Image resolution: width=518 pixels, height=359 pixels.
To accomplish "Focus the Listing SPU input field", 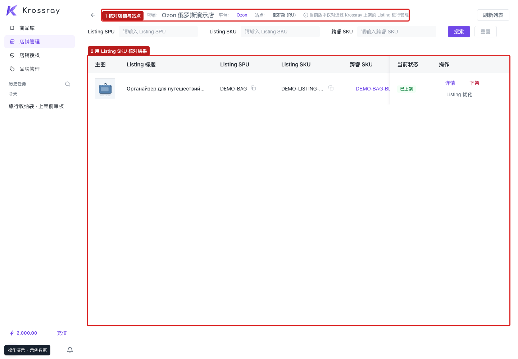I will click(158, 32).
